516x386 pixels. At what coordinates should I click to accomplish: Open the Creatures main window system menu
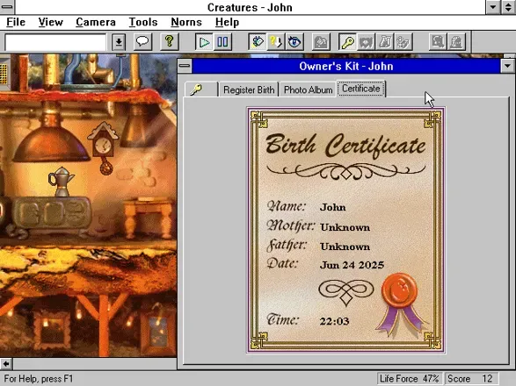pos(7,7)
